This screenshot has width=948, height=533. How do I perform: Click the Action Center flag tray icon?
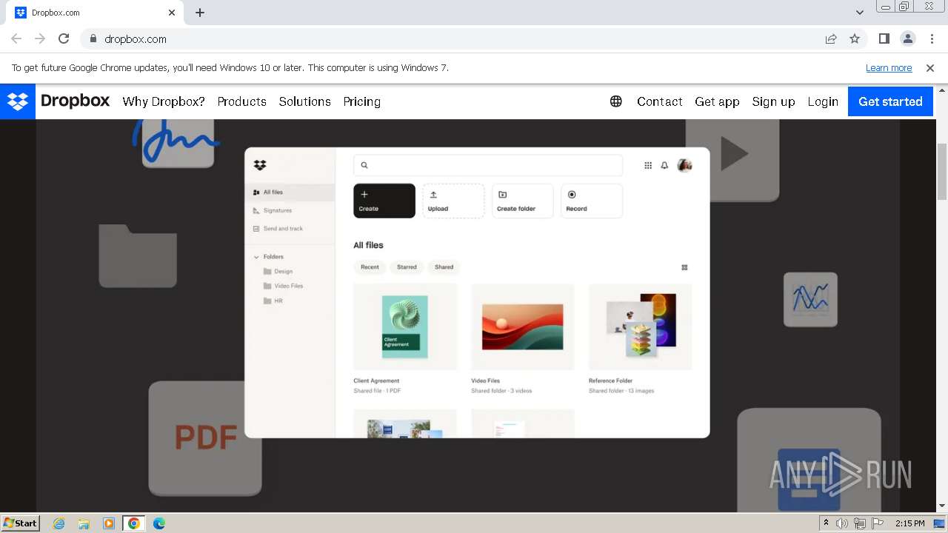coord(878,523)
